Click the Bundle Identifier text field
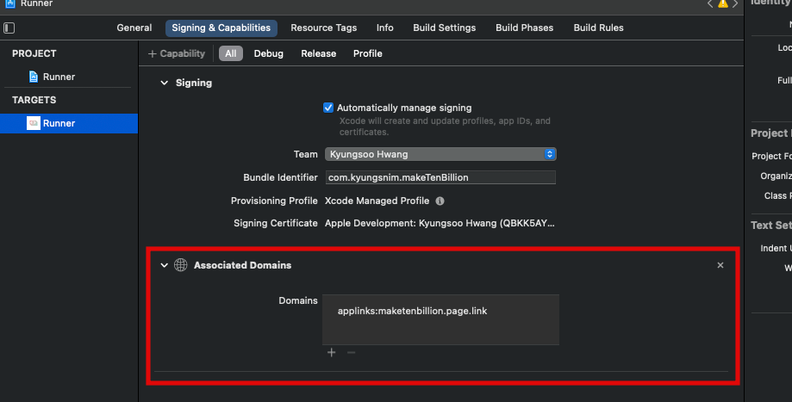The height and width of the screenshot is (402, 792). coord(440,177)
